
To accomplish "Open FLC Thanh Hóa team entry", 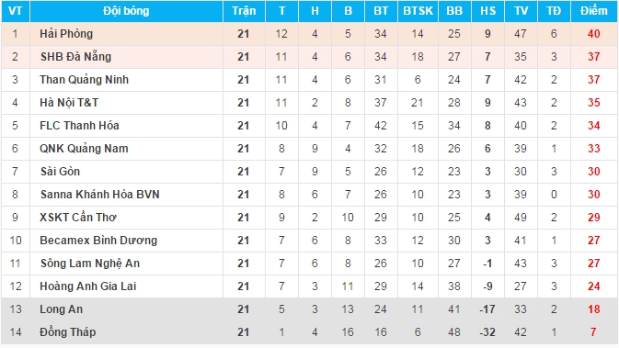I will point(79,125).
